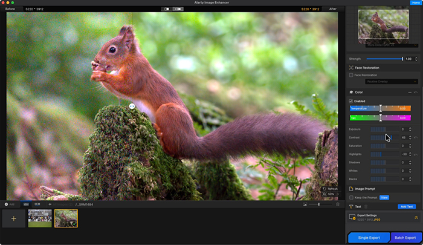Click the large plus tile to add images
The image size is (423, 245).
click(x=13, y=218)
